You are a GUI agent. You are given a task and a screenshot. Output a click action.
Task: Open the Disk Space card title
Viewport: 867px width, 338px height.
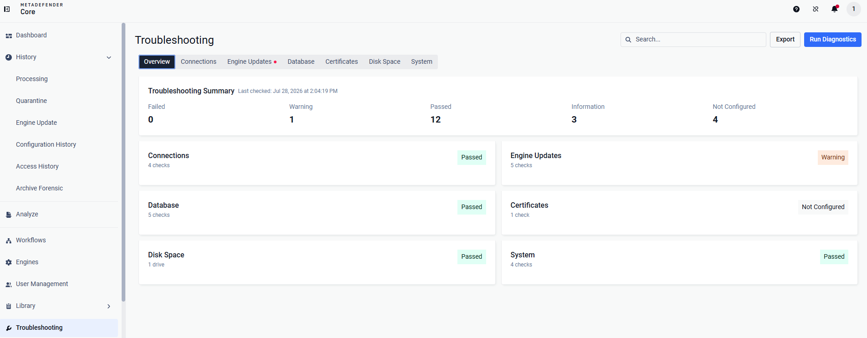pos(166,255)
